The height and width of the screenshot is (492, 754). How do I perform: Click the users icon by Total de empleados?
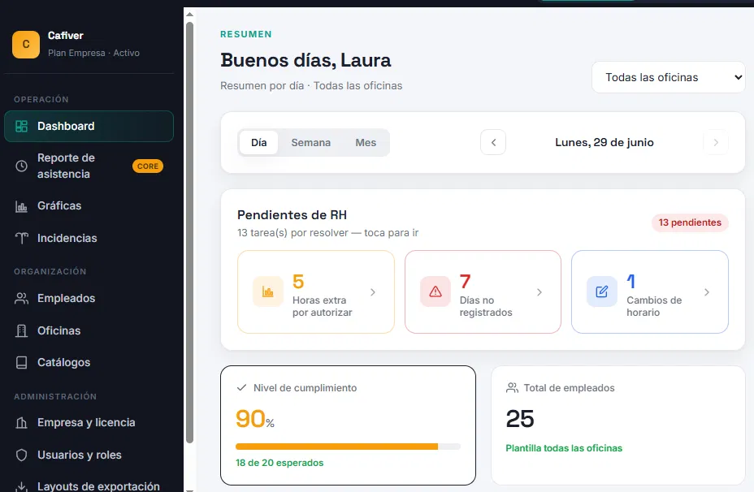point(512,388)
